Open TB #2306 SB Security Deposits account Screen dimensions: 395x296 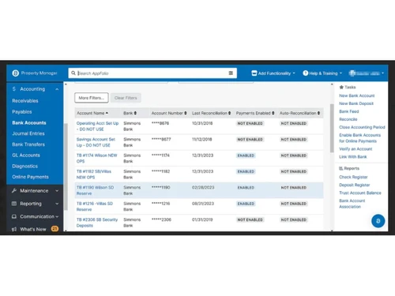coord(97,223)
